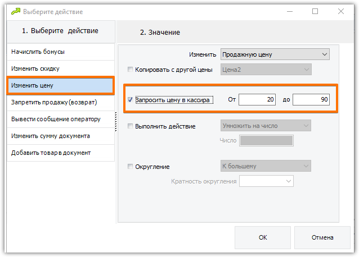The height and width of the screenshot is (257, 359).
Task: Pick 'Запретить продажу (возврат)' action
Action: click(x=61, y=102)
